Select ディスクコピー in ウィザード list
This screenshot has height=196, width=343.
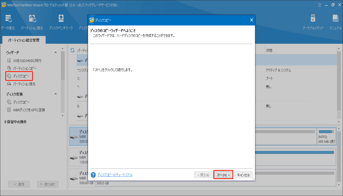click(21, 76)
